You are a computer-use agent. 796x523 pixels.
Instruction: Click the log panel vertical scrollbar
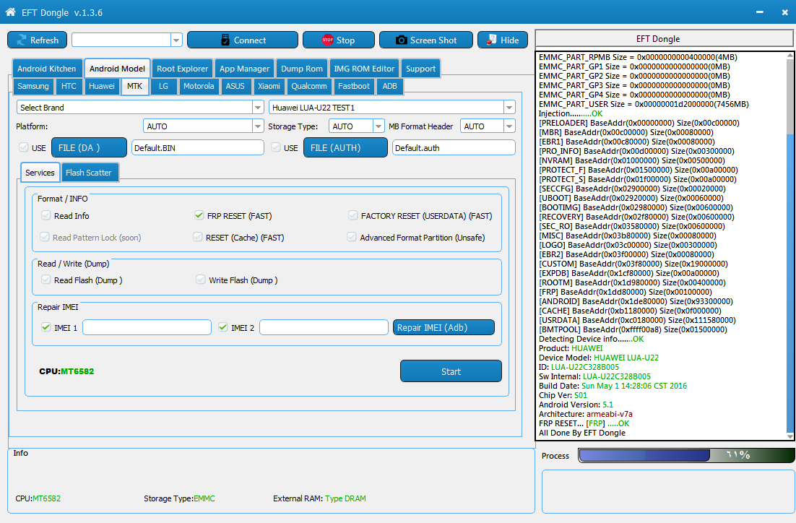click(790, 246)
